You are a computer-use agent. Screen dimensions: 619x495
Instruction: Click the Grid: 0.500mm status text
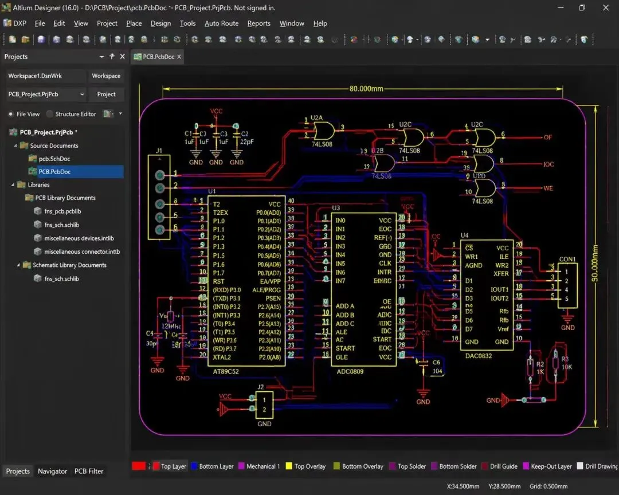(x=549, y=486)
